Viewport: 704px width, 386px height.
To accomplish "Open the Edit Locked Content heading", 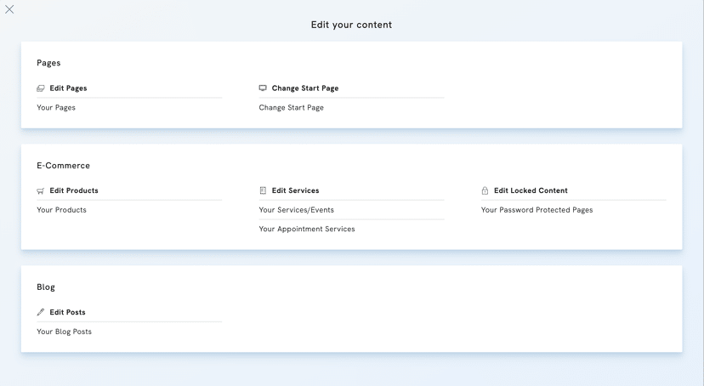I will pyautogui.click(x=531, y=190).
